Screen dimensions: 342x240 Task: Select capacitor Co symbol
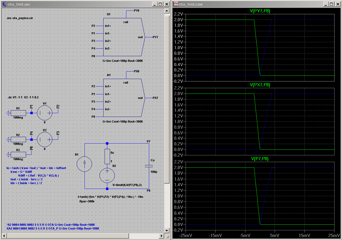click(149, 166)
